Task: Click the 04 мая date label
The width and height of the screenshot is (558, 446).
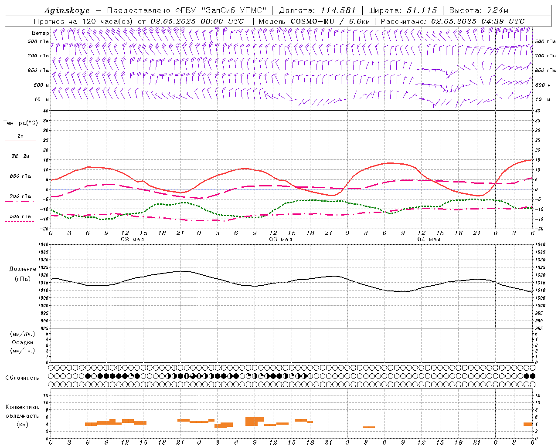Action: click(x=429, y=240)
